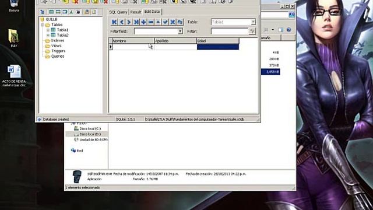Click sqliteadmin.exe name in details pane
This screenshot has height=210, width=373.
100,174
